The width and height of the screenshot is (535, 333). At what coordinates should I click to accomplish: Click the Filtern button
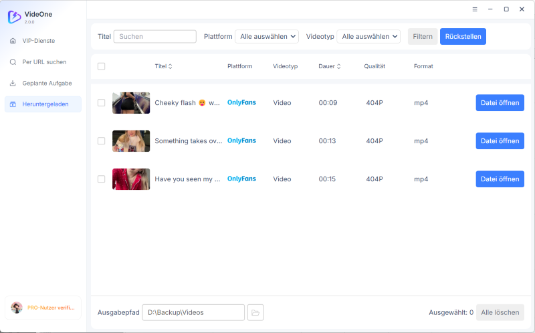click(x=423, y=37)
